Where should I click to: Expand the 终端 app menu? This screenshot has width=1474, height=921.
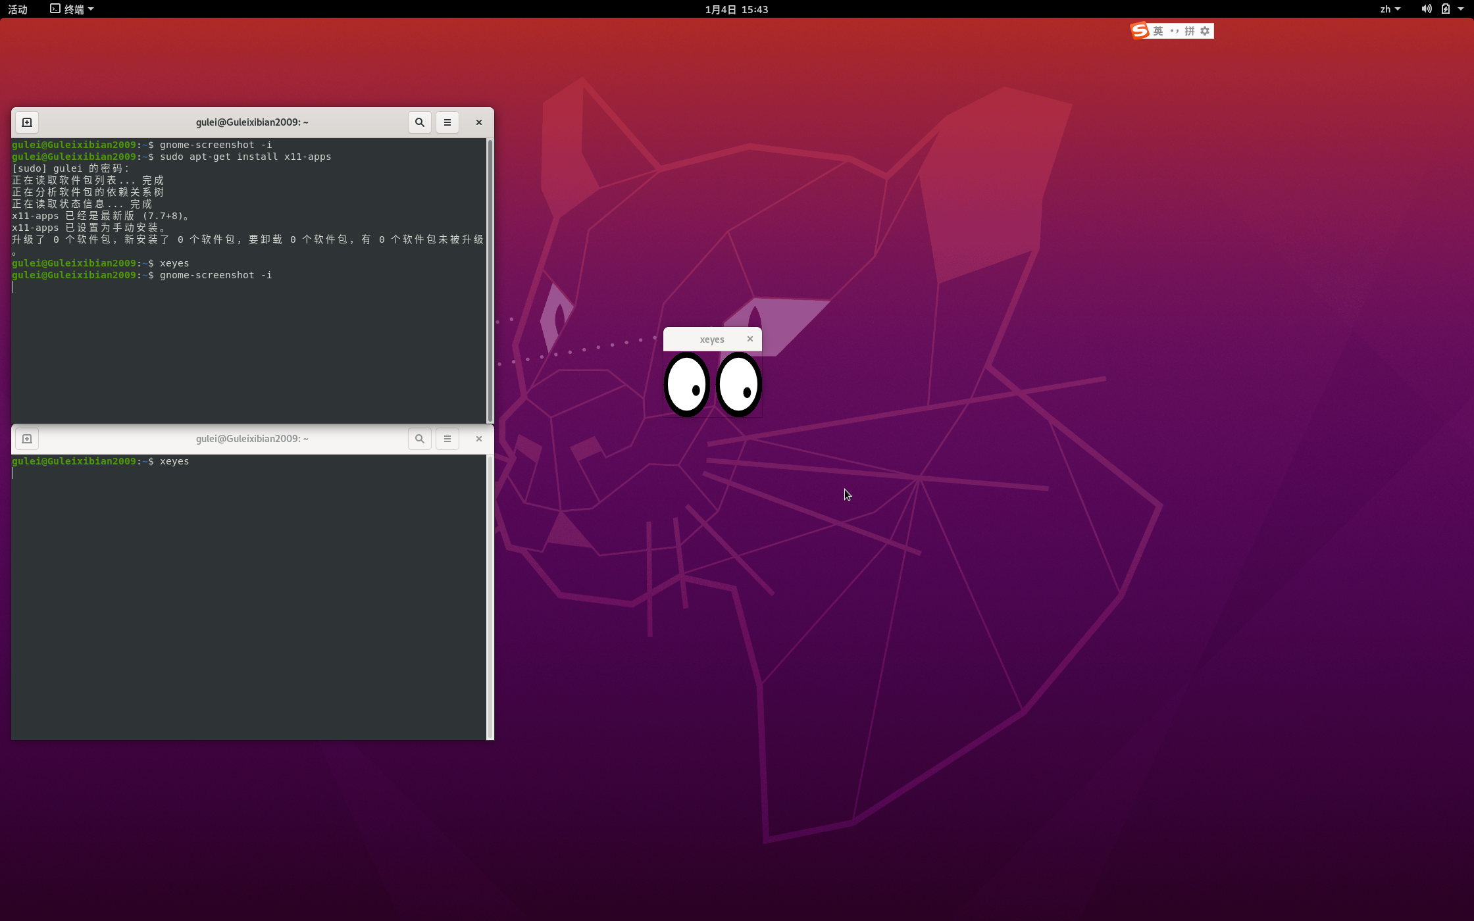pyautogui.click(x=72, y=9)
